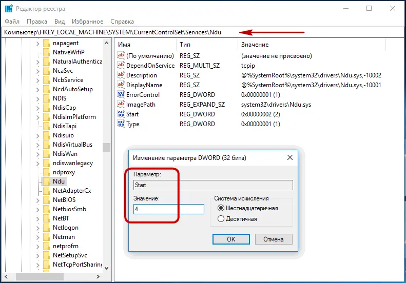Screen dimensions: 406x283
Task: Click the folder icon of NetSetupSvc key
Action: tap(46, 255)
